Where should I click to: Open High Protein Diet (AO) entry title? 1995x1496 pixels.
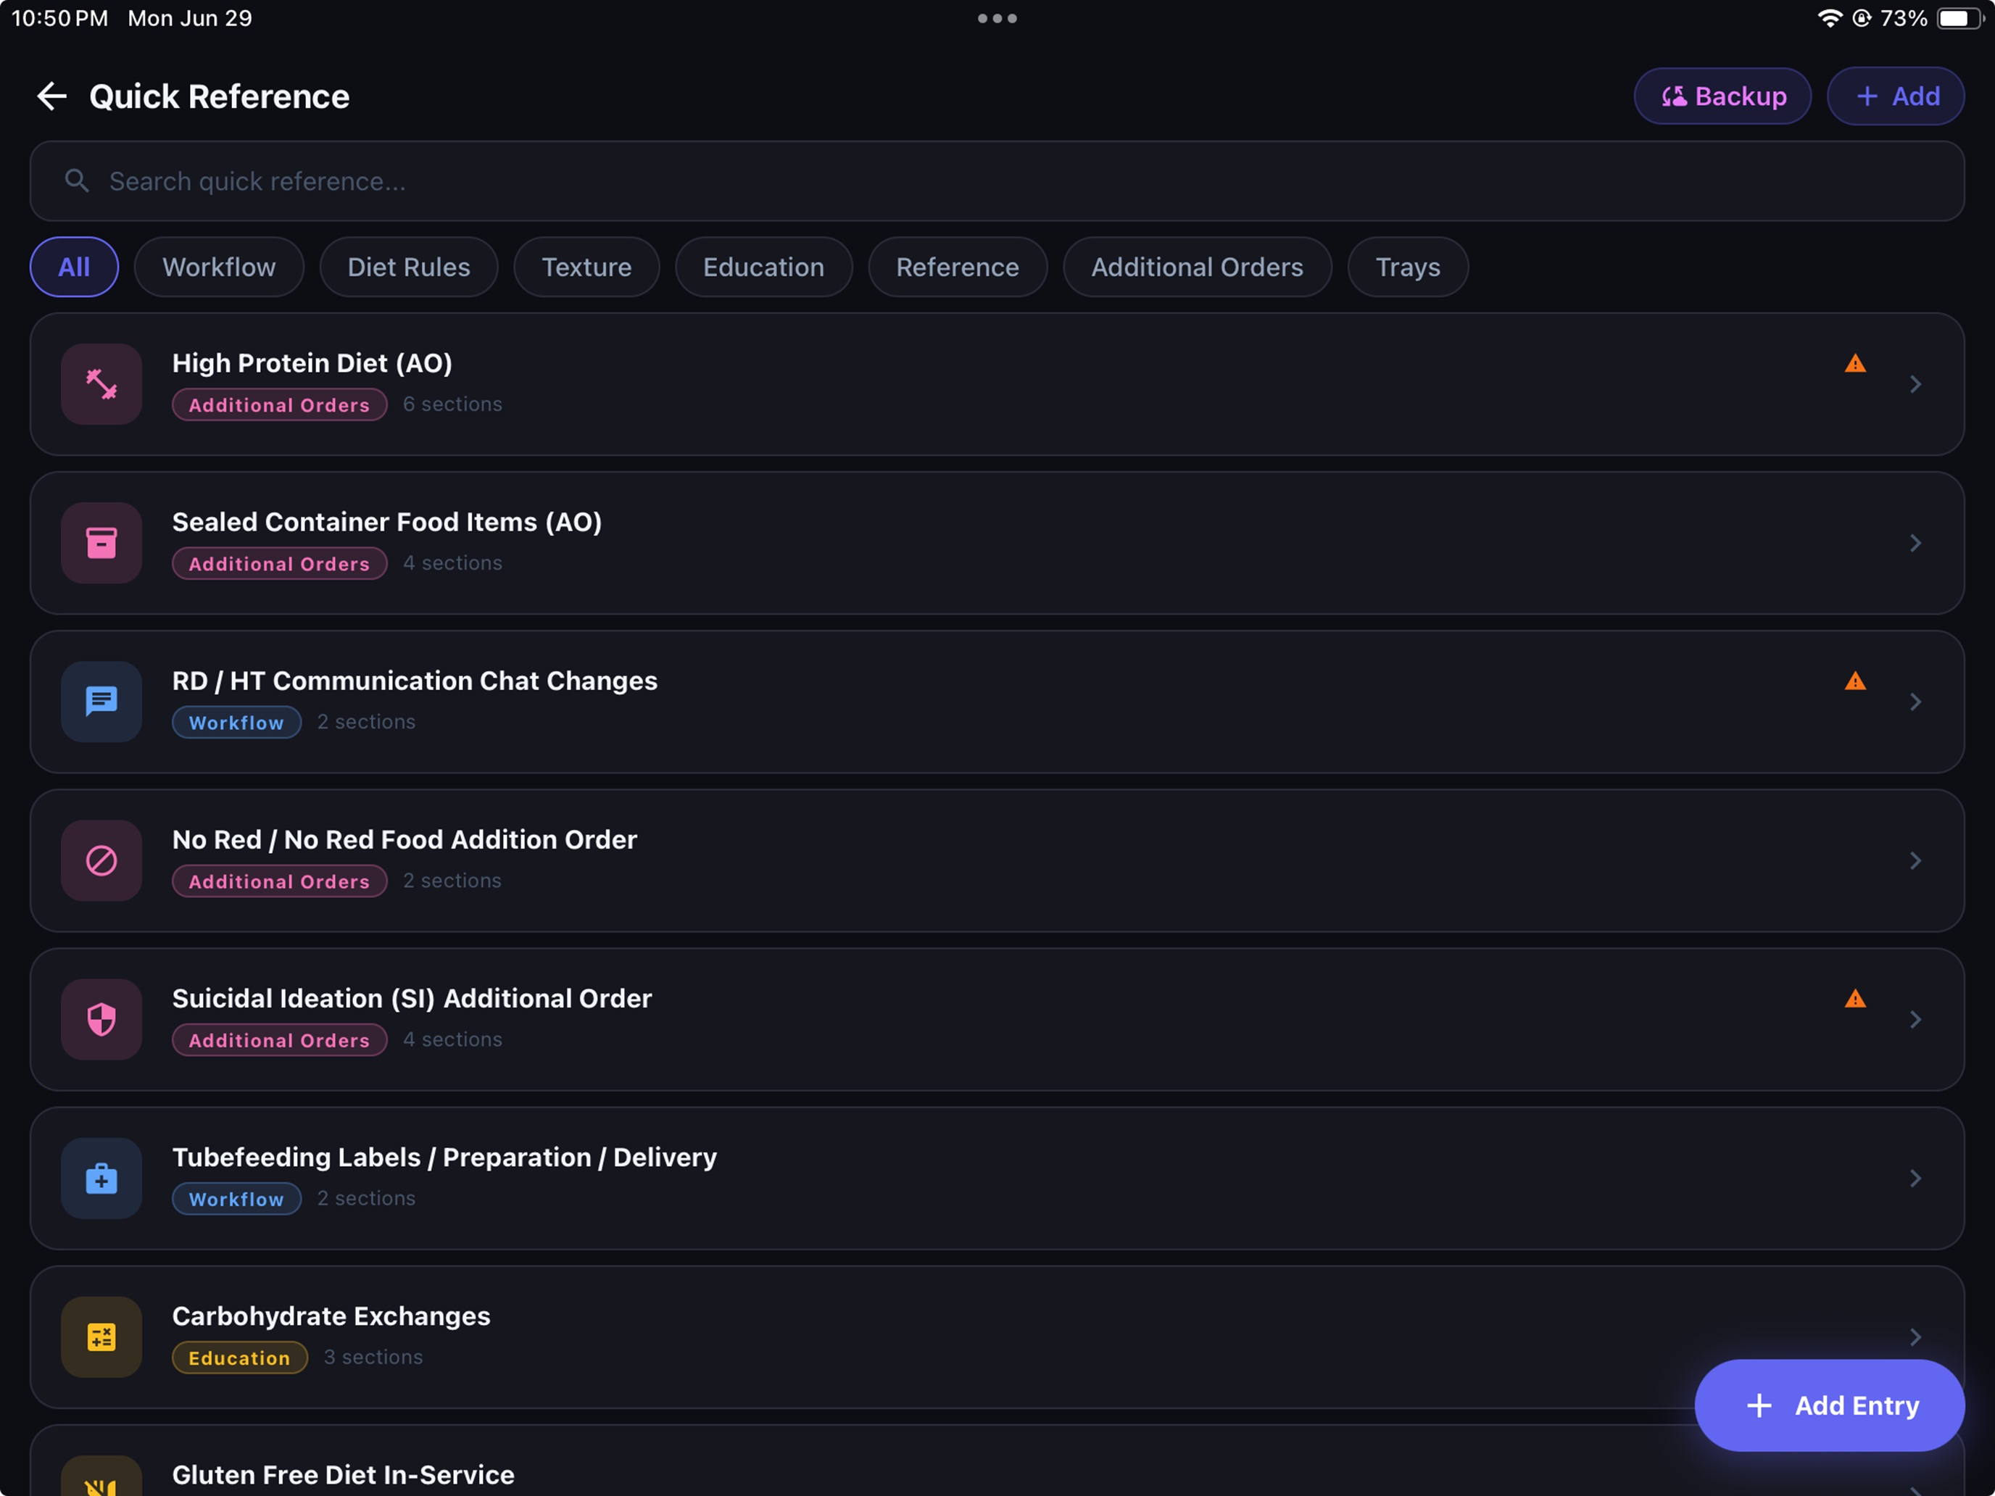312,363
